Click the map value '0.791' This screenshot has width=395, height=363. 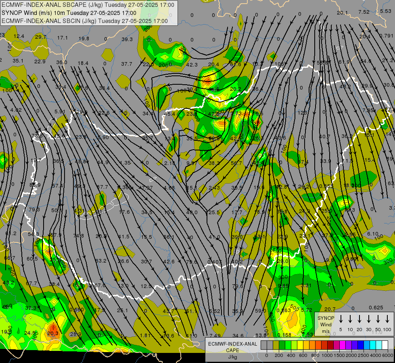386,36
